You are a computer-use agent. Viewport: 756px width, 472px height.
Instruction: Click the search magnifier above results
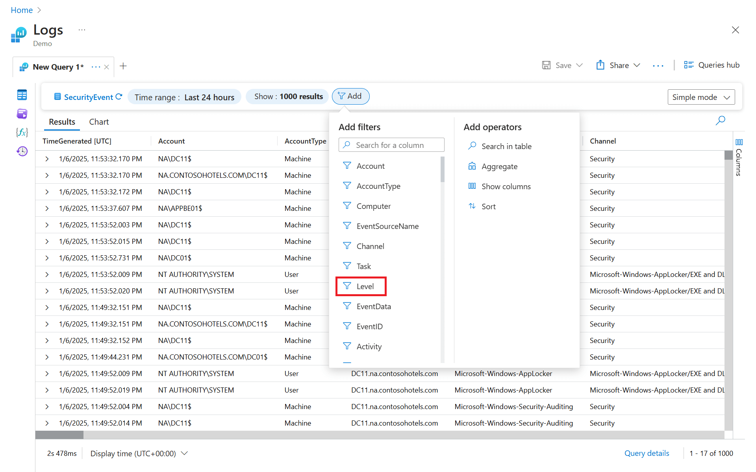click(x=720, y=120)
